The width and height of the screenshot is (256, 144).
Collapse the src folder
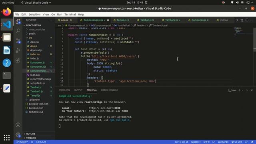click(30, 38)
